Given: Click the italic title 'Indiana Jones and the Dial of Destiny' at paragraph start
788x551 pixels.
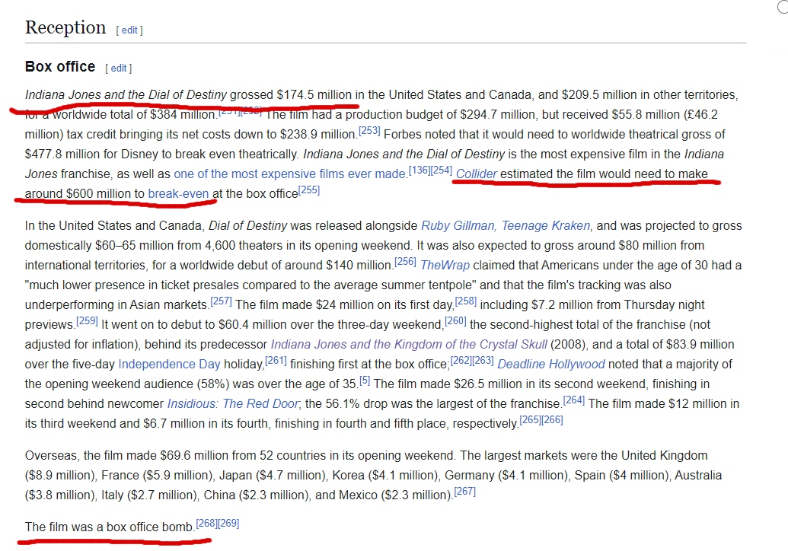Looking at the screenshot, I should 126,95.
